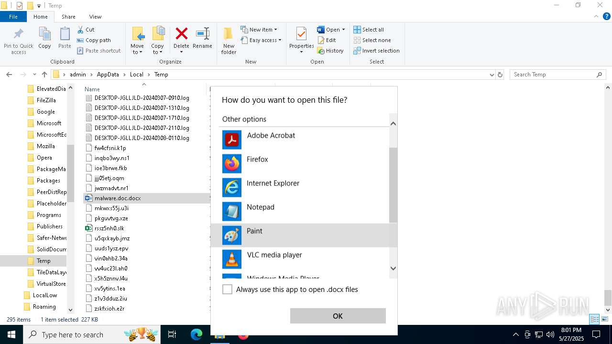The image size is (612, 344).
Task: Go up one folder level arrow
Action: (44, 75)
